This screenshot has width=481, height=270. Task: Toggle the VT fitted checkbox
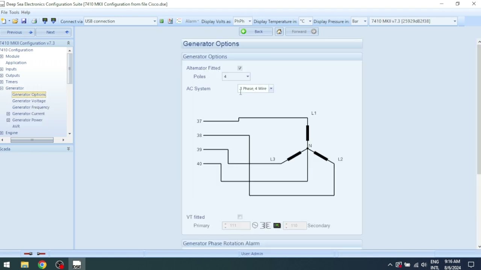(240, 217)
